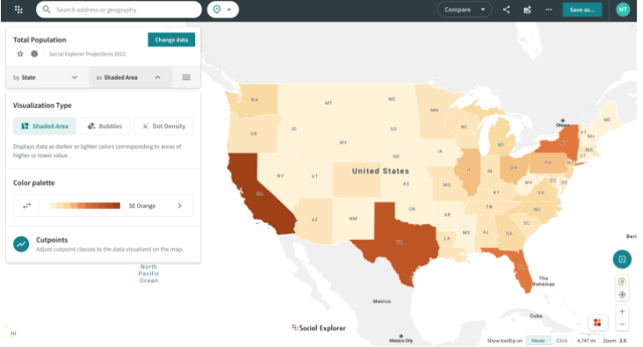Open the HT user avatar menu
The width and height of the screenshot is (643, 347).
(623, 10)
